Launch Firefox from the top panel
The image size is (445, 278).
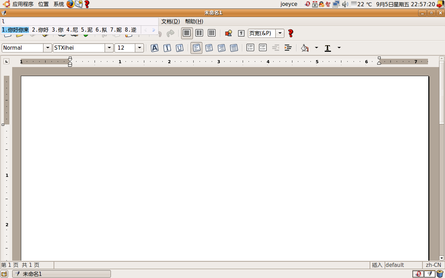click(x=71, y=4)
